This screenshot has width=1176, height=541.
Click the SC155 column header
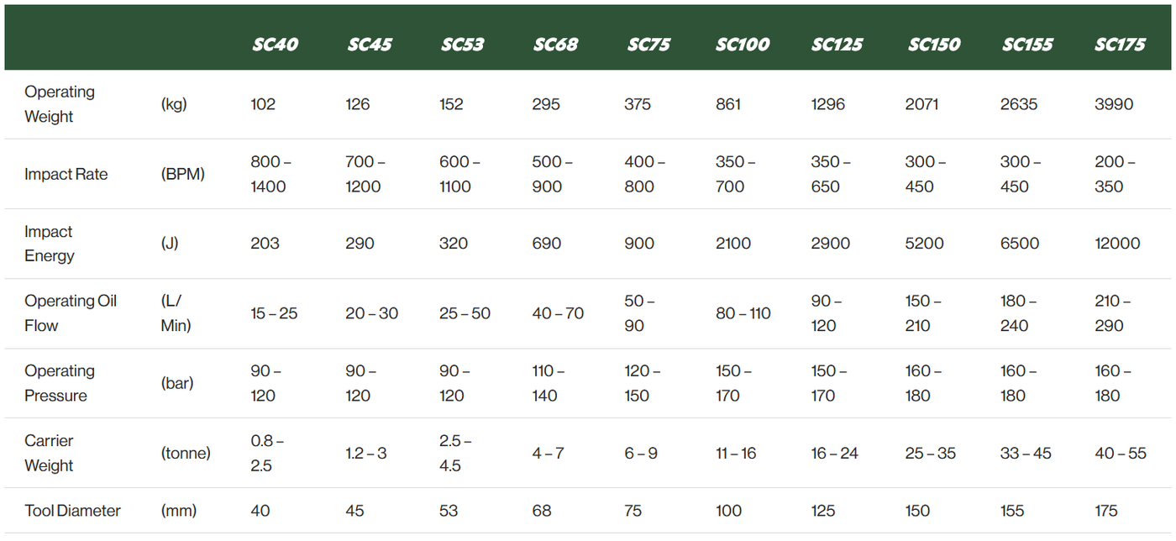point(1027,45)
